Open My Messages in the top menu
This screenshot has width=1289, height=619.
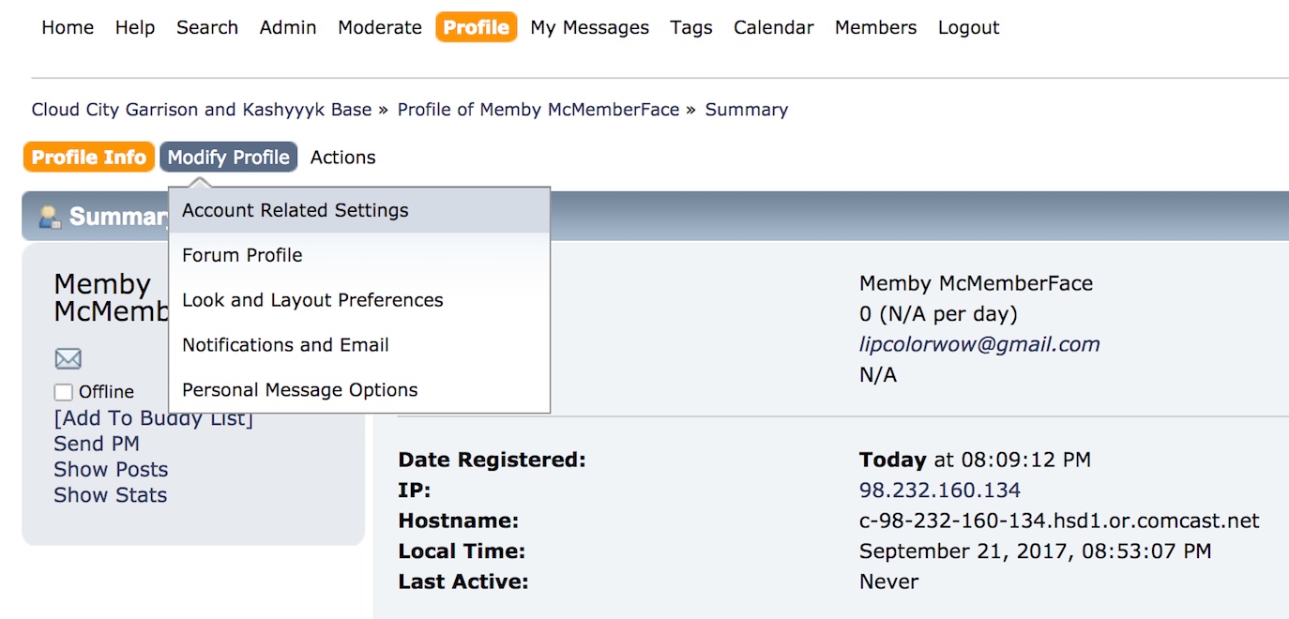pyautogui.click(x=589, y=27)
